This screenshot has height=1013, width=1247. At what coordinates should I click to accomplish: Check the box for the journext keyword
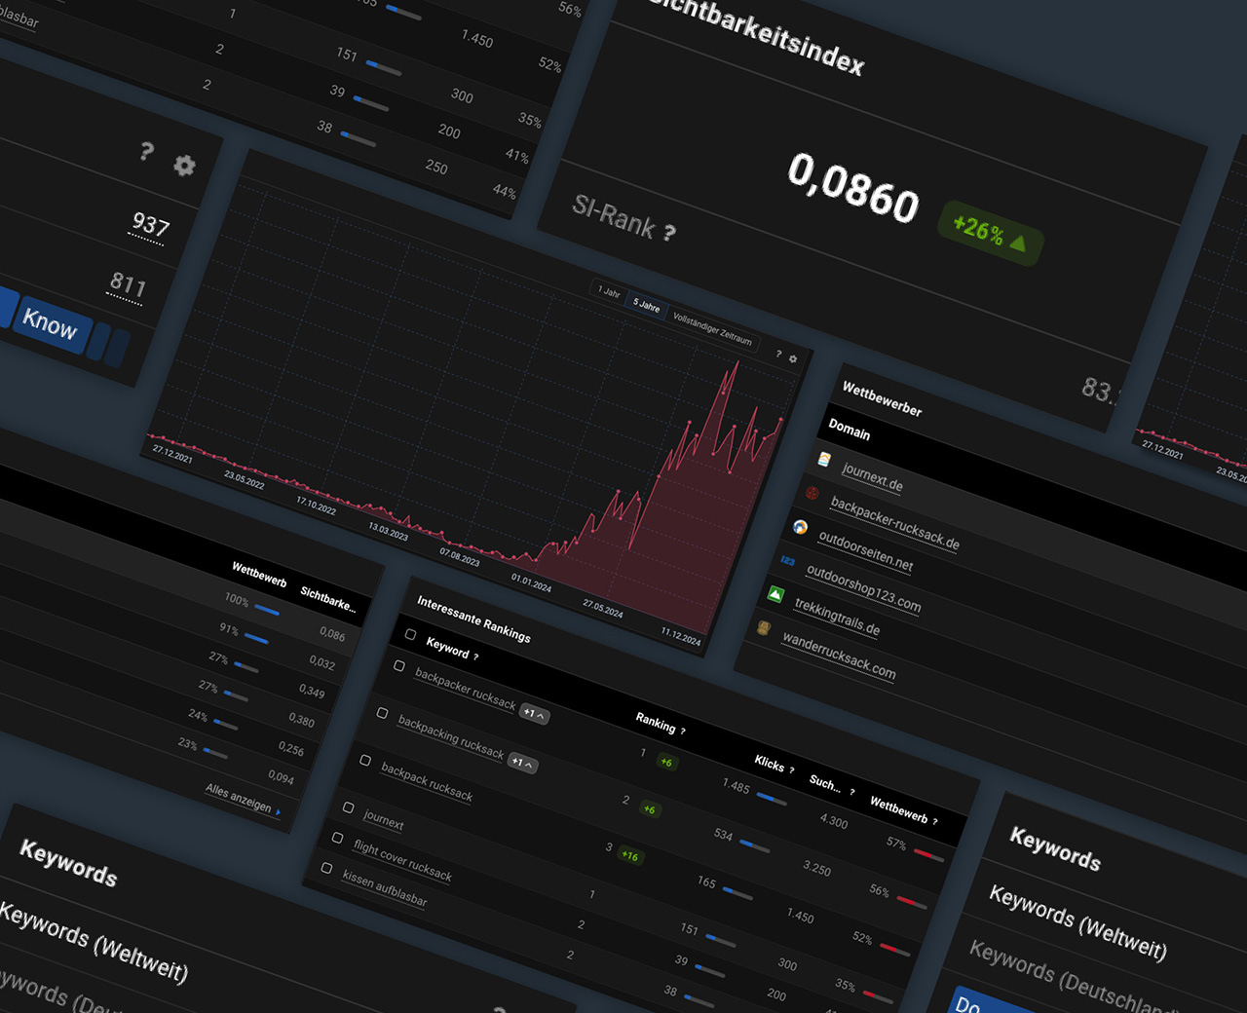coord(349,807)
